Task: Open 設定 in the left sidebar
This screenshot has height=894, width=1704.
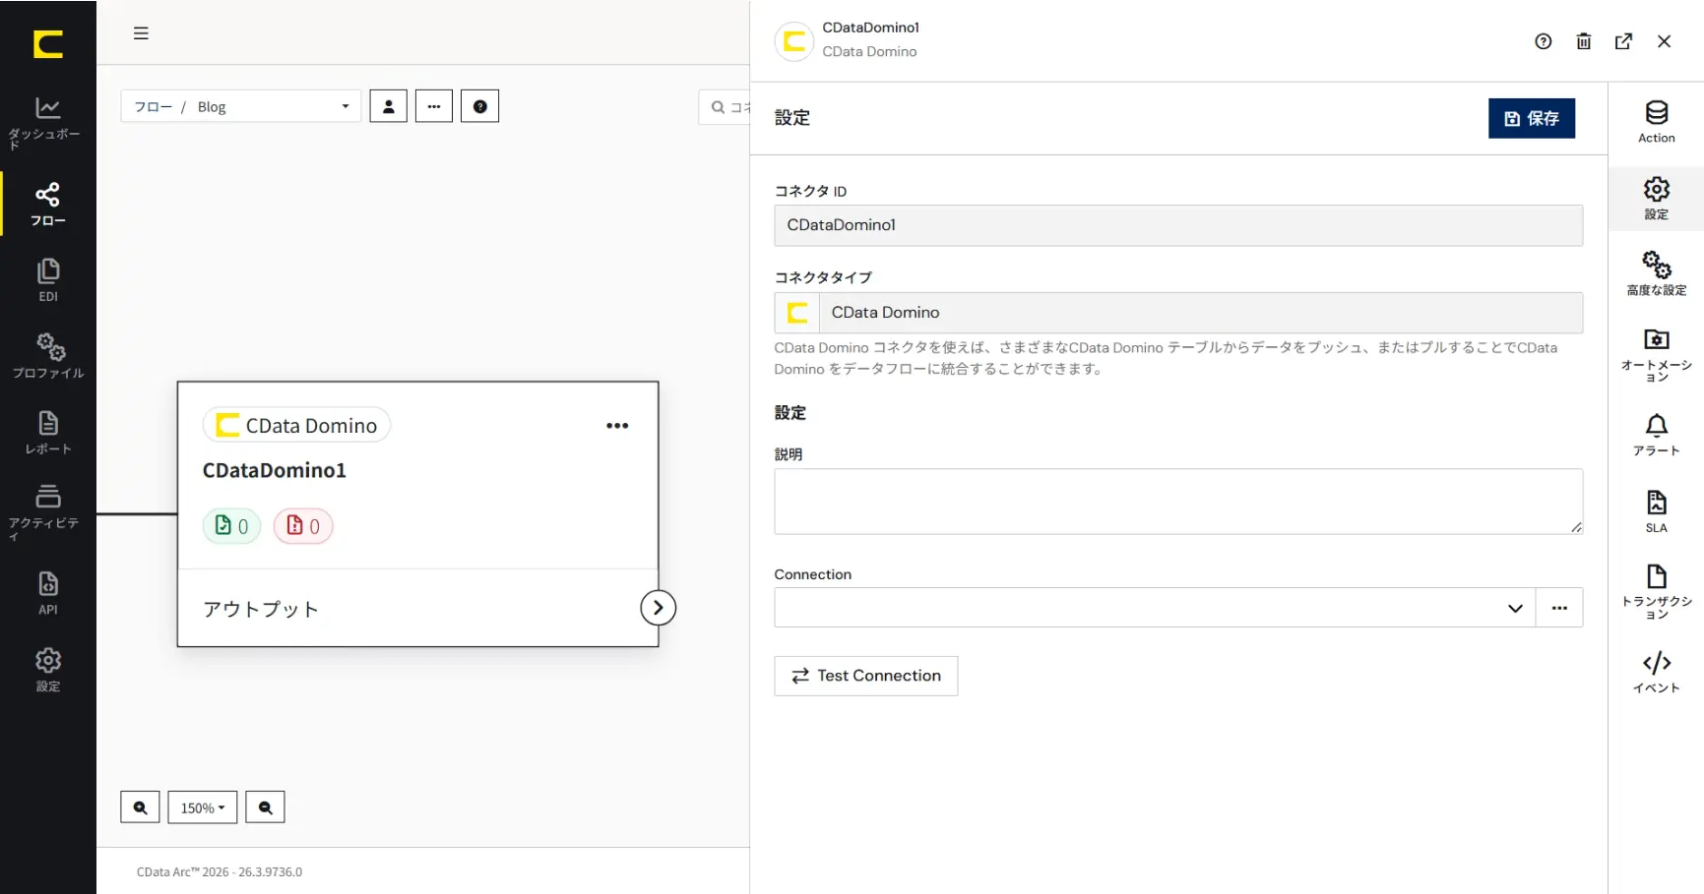Action: pyautogui.click(x=47, y=670)
